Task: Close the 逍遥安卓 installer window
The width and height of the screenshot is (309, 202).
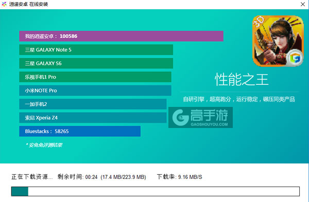Action: click(303, 4)
